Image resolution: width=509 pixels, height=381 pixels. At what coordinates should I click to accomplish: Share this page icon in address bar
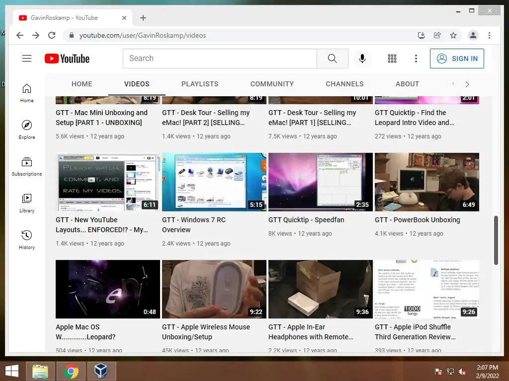click(x=437, y=35)
